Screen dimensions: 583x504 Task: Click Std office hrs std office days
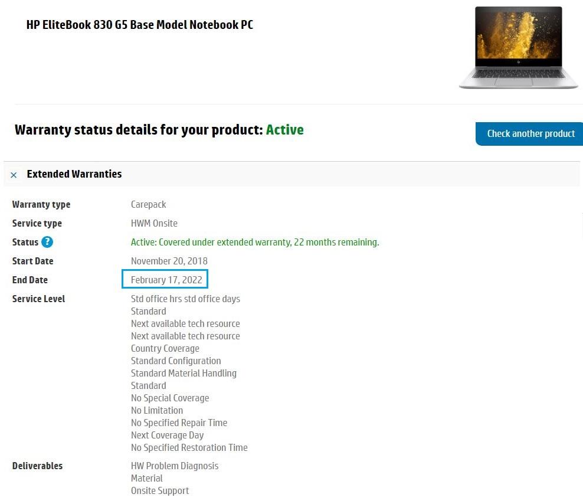(x=185, y=299)
